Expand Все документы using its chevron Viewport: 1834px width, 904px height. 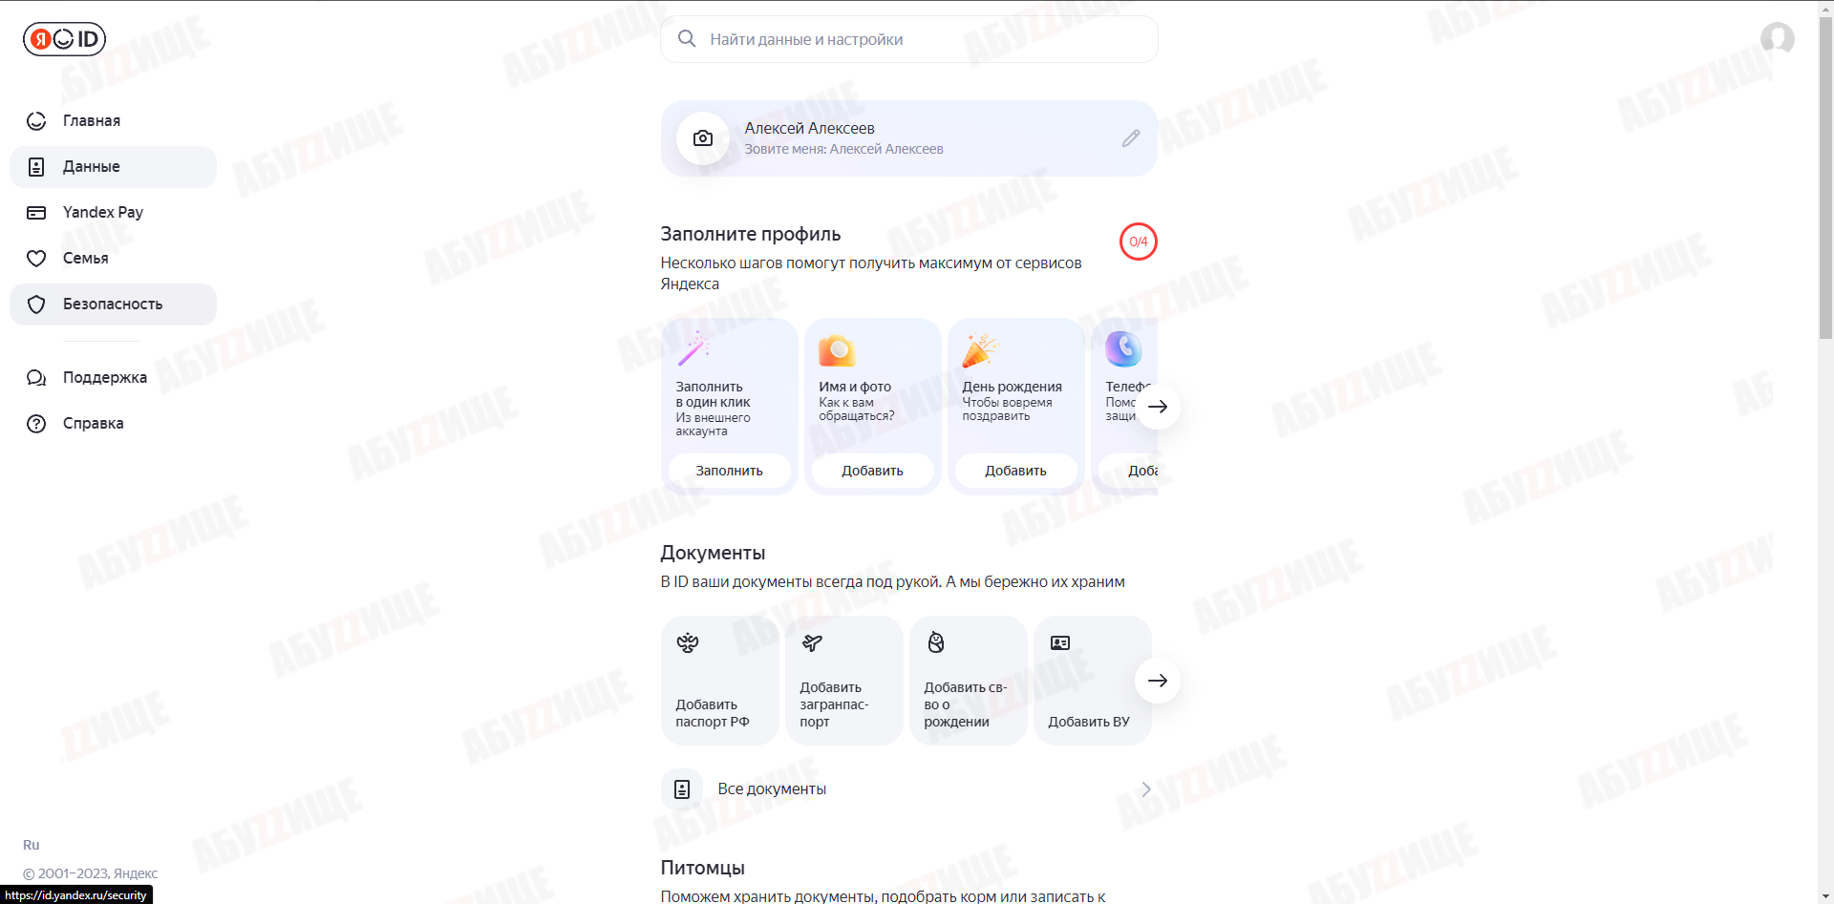pos(1145,789)
